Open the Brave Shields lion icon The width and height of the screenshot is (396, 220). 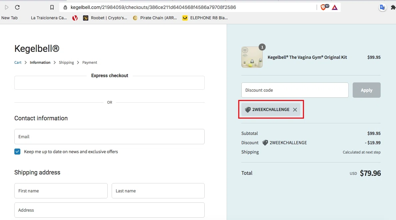(323, 7)
